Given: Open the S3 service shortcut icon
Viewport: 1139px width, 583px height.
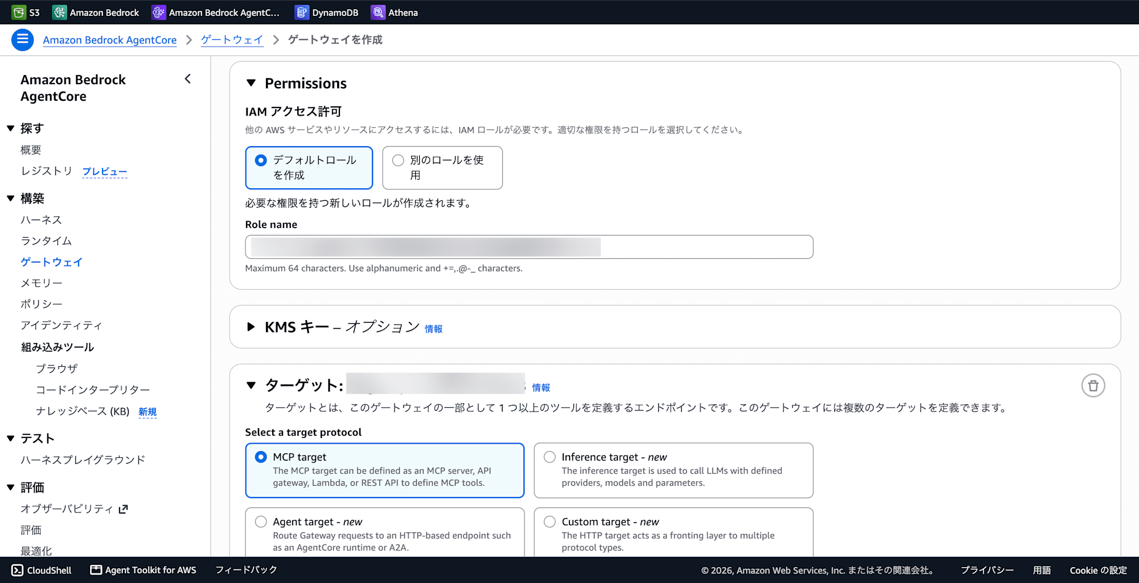Looking at the screenshot, I should [x=19, y=12].
